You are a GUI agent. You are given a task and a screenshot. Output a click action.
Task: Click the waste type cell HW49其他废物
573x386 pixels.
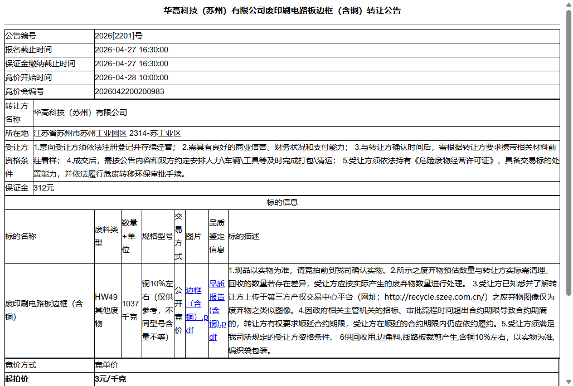coord(108,310)
